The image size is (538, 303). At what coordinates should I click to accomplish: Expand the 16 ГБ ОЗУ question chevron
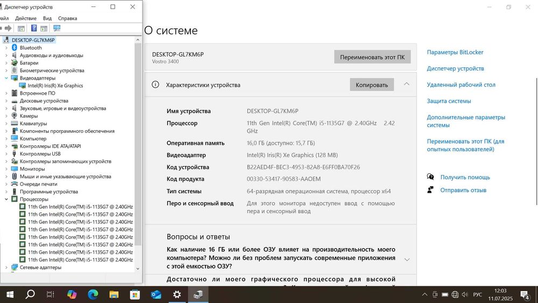coord(407,259)
